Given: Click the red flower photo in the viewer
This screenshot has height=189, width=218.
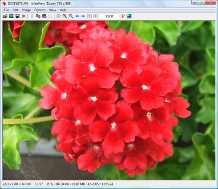Looking at the screenshot, I should (109, 100).
